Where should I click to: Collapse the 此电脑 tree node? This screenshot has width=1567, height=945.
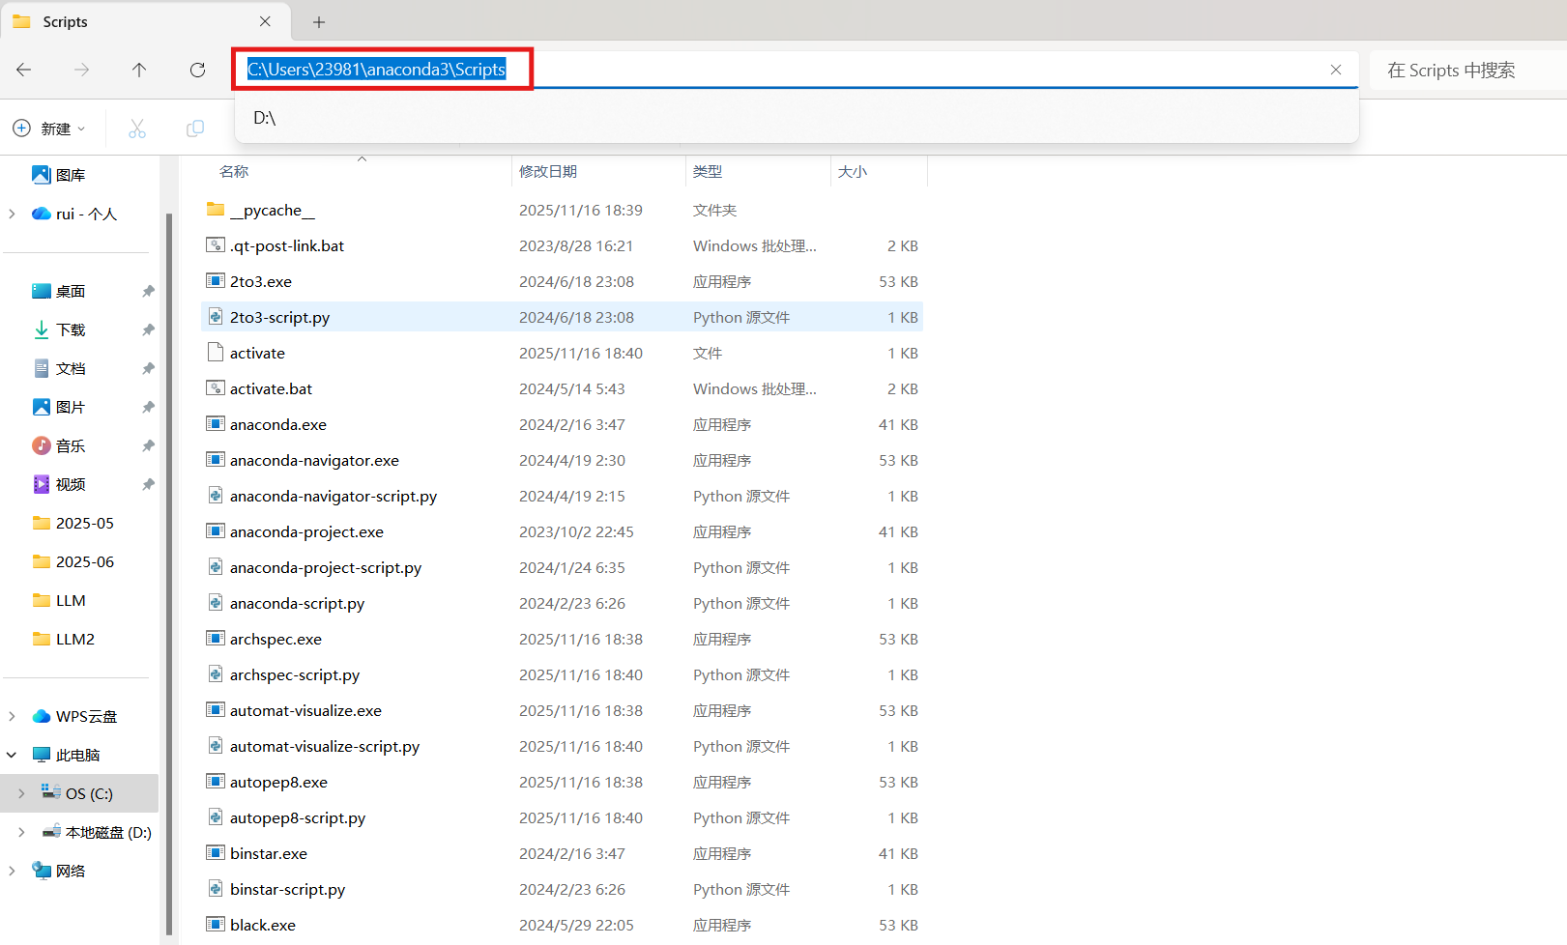point(12,755)
